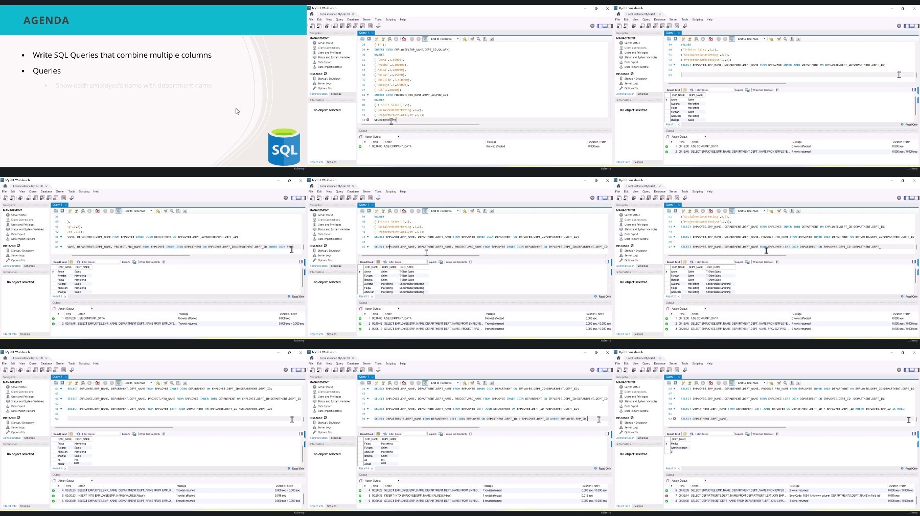Execute query via lightning icon, INSERT-statements frame
Screen dimensions: 920x516
click(377, 39)
